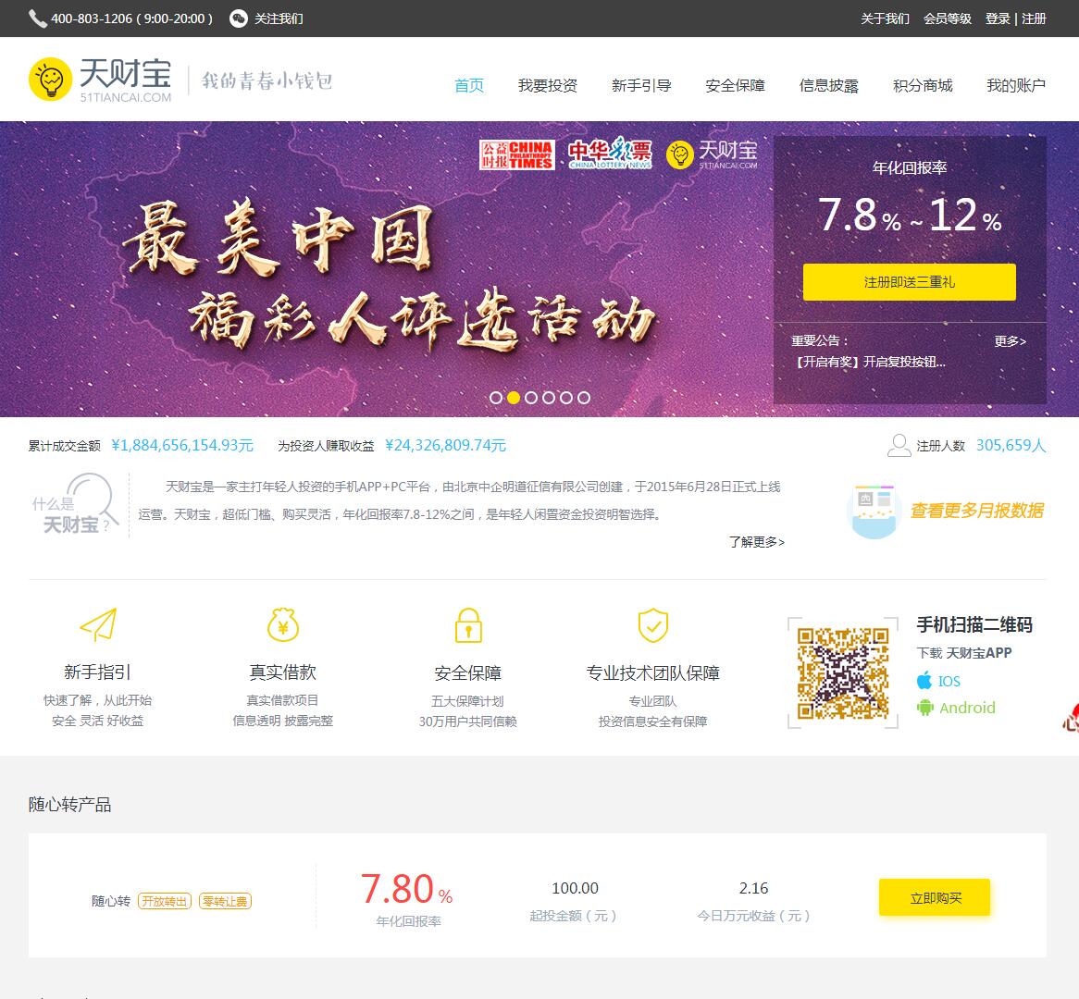Image resolution: width=1079 pixels, height=999 pixels.
Task: Select the third banner carousel dot
Action: point(530,398)
